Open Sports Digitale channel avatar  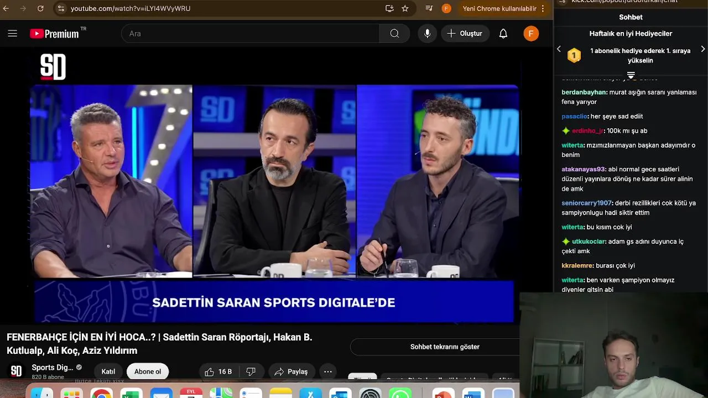point(17,371)
